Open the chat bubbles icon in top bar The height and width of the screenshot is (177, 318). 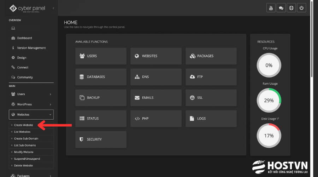(x=281, y=8)
